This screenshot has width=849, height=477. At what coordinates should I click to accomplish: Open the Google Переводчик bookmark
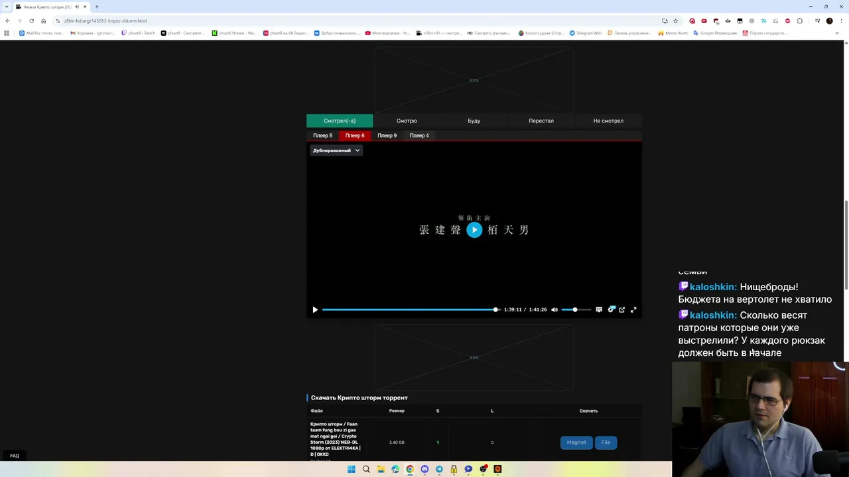716,33
